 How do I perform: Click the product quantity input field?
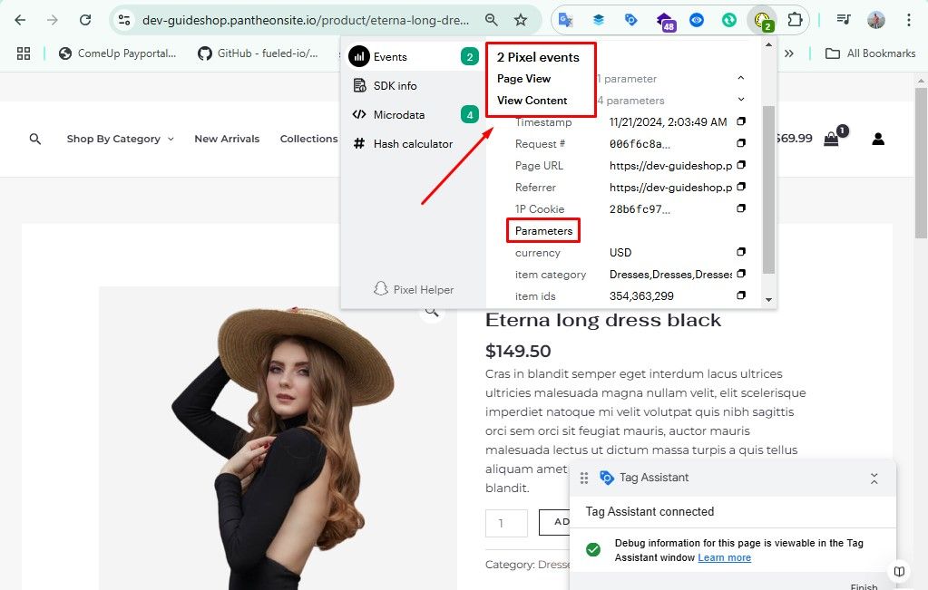(x=506, y=522)
